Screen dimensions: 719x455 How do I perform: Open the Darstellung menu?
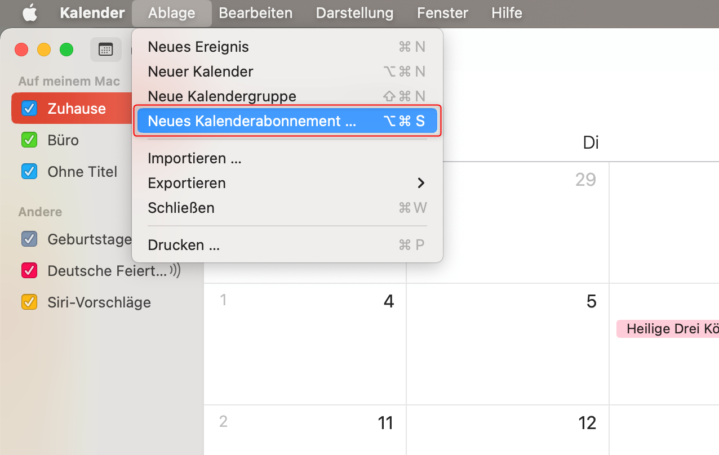(354, 13)
